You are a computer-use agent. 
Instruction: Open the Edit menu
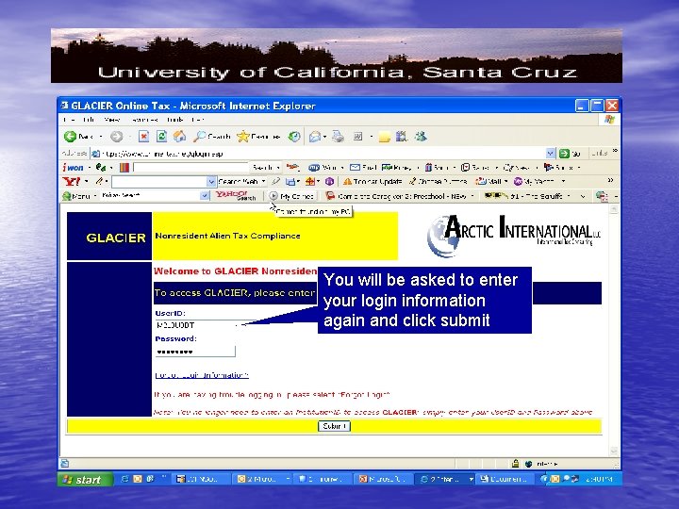(89, 120)
